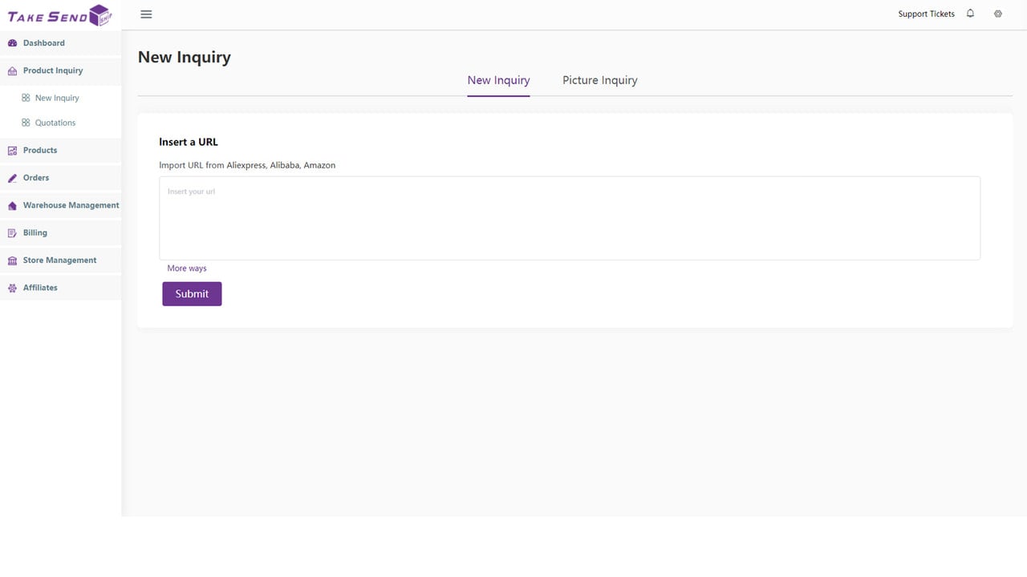Expand the Products sidebar section
Viewport: 1027px width, 577px height.
click(61, 151)
